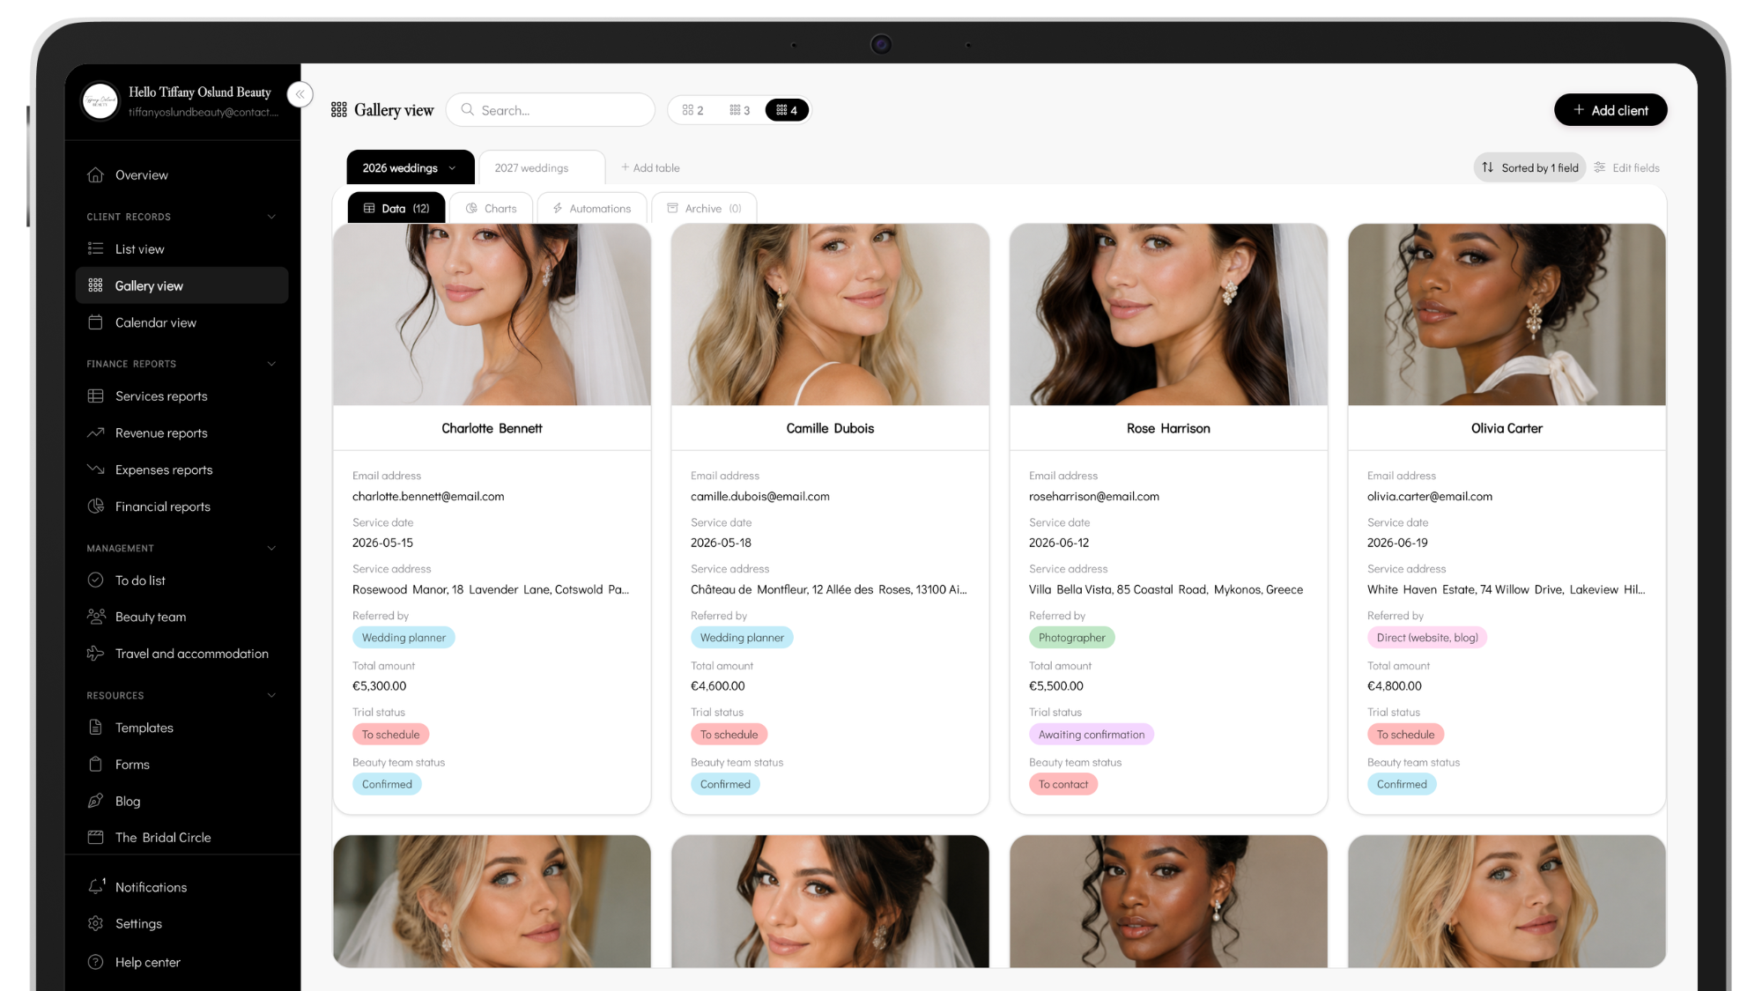Open the Automations tab
Image resolution: width=1762 pixels, height=991 pixels.
point(592,209)
